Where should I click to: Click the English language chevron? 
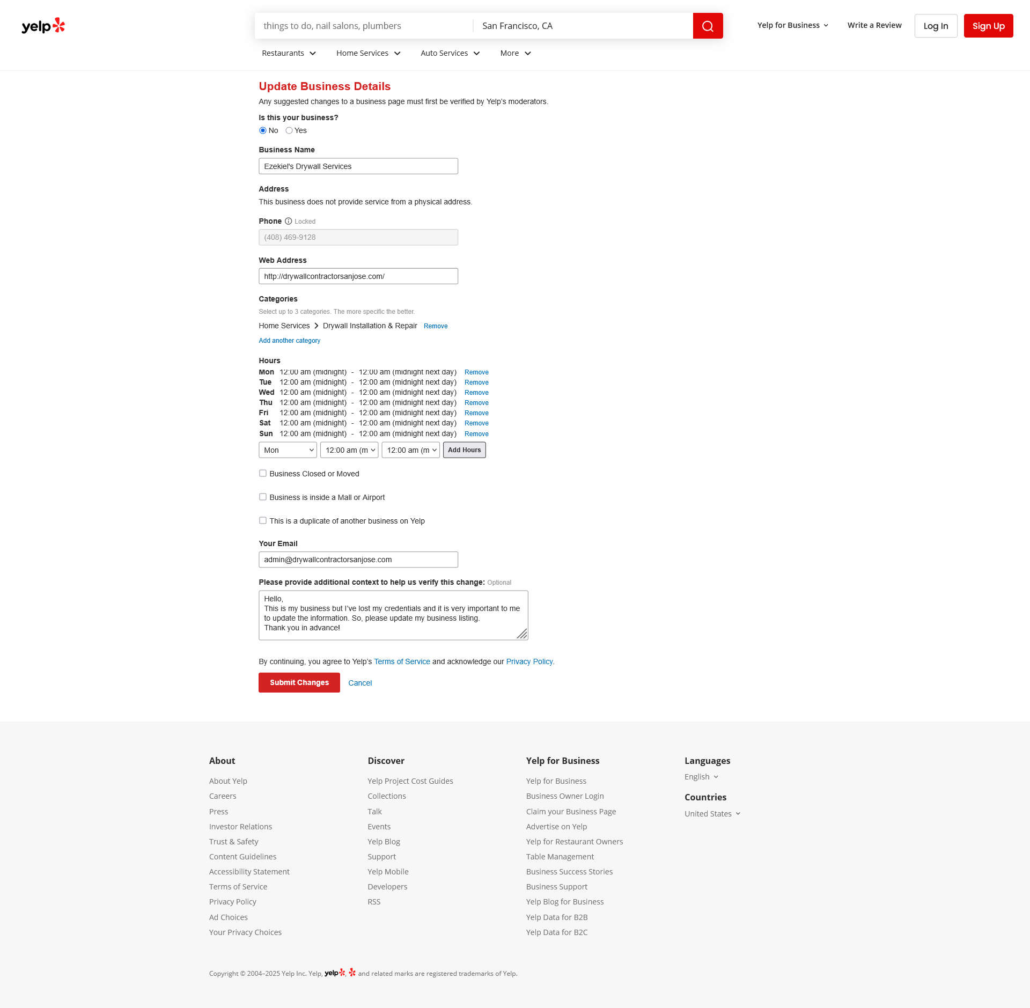716,777
